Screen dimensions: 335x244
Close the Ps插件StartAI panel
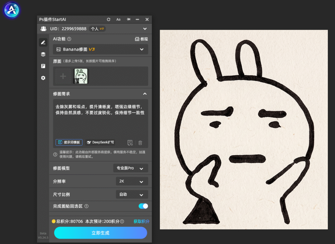click(147, 19)
